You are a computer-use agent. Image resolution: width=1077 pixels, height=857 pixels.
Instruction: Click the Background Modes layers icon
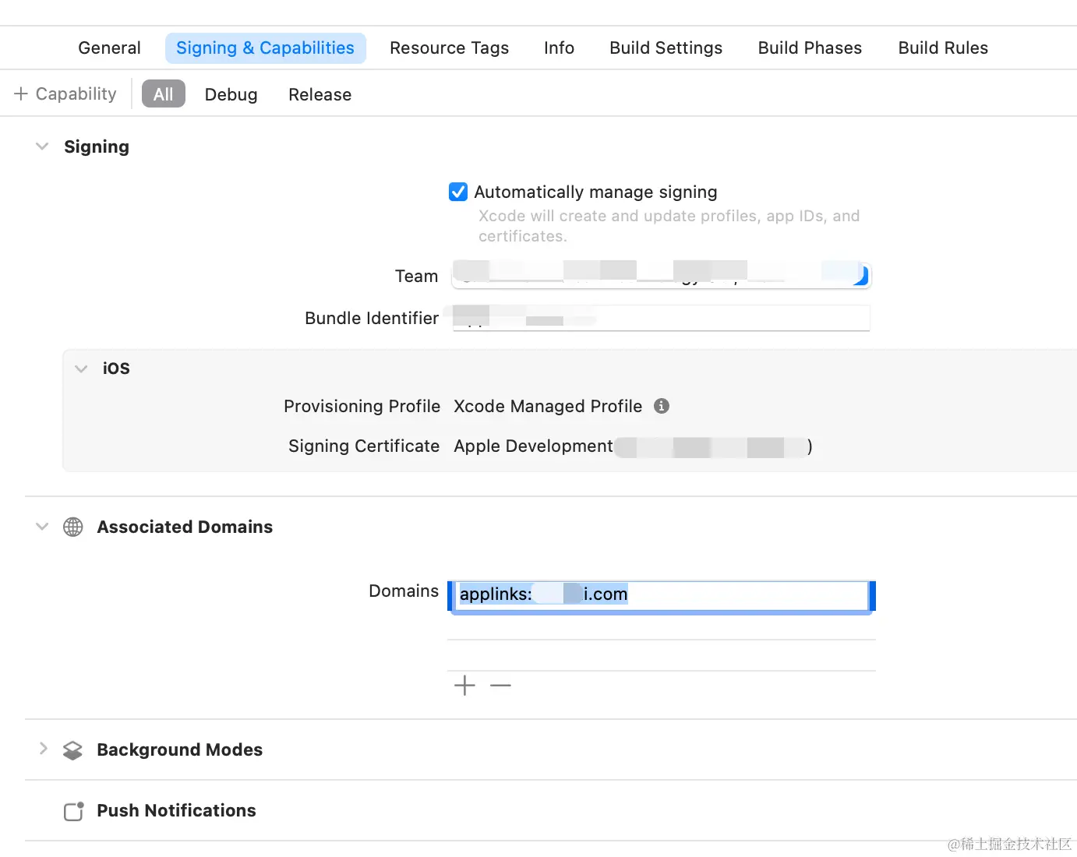click(x=72, y=750)
